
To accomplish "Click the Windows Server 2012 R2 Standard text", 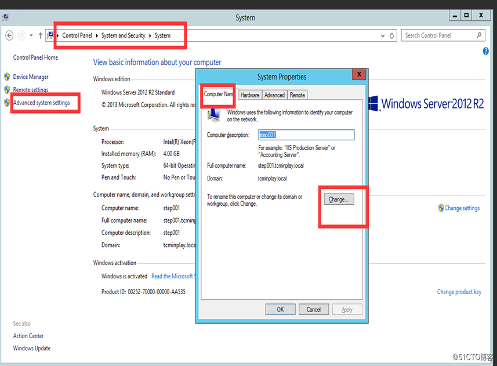I will [138, 92].
